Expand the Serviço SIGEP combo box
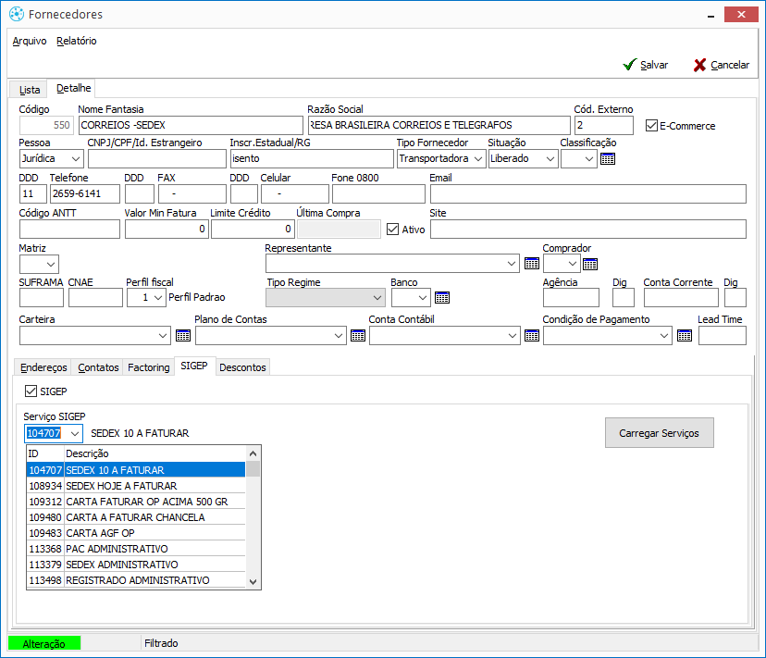Viewport: 766px width, 658px height. pos(75,434)
